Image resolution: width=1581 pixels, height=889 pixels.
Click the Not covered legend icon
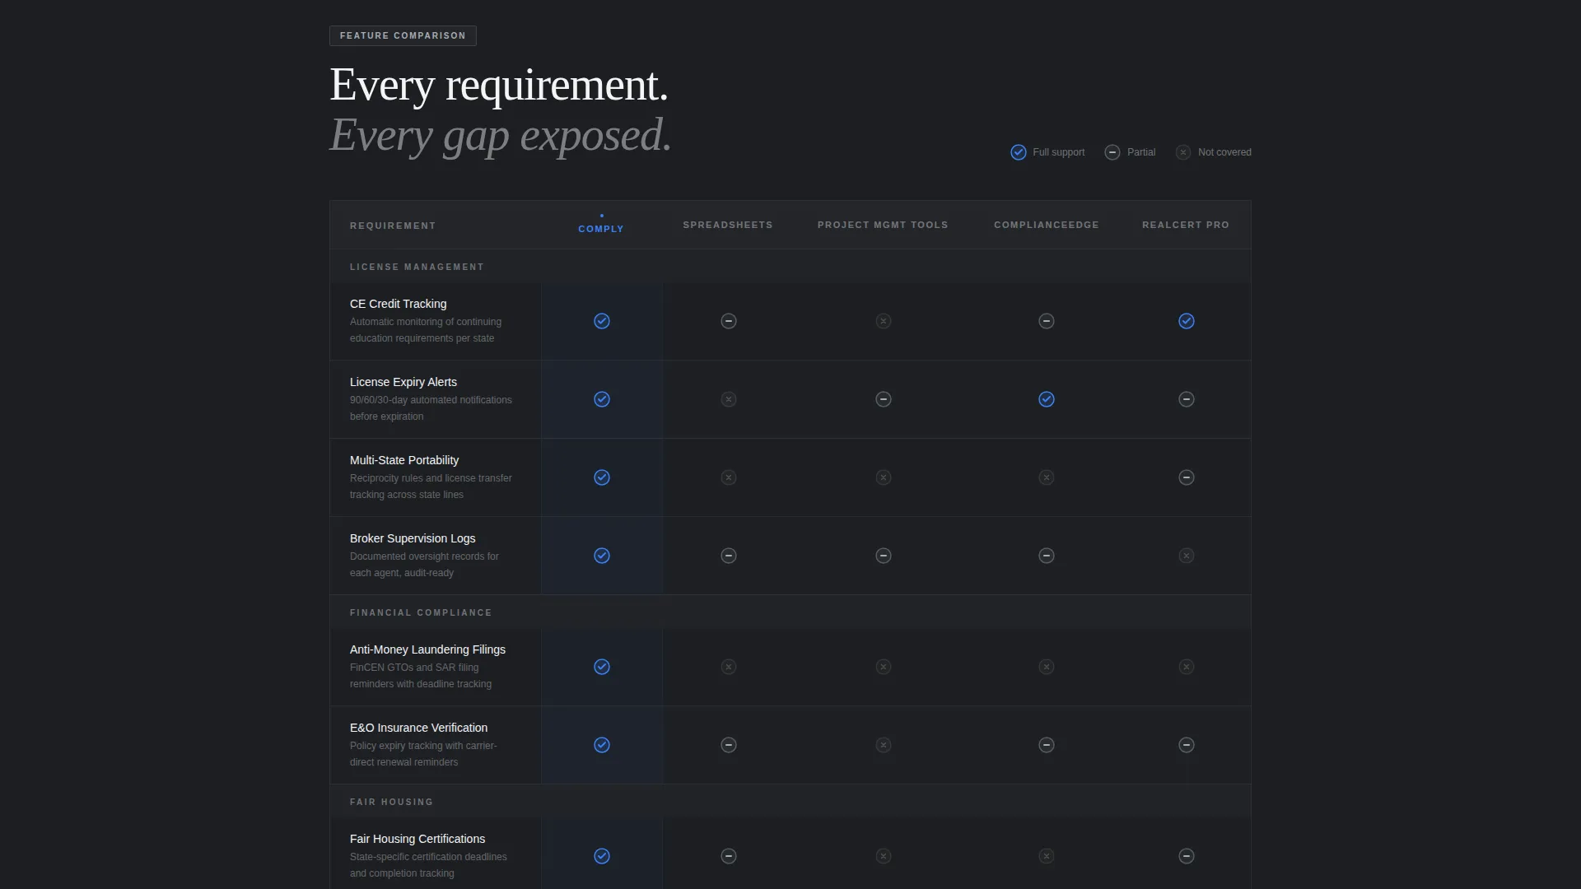1183,152
